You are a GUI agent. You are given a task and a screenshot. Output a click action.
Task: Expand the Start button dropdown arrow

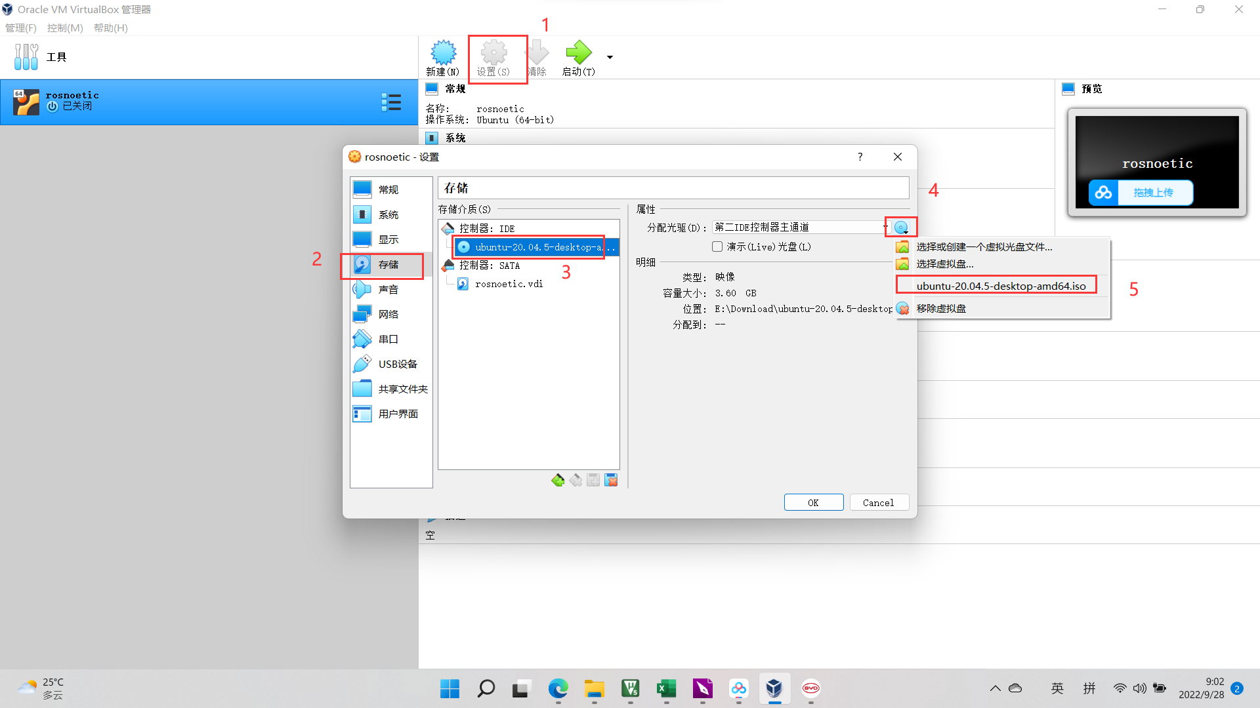coord(610,57)
